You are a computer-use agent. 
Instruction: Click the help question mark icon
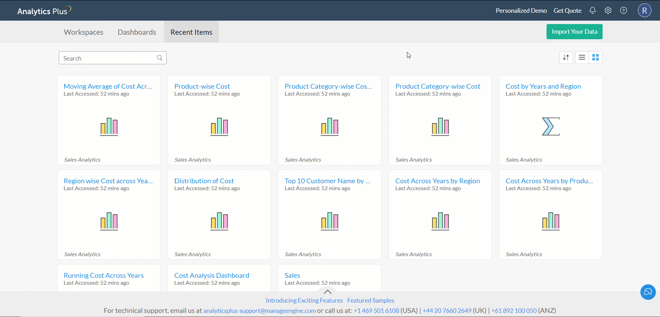tap(624, 10)
